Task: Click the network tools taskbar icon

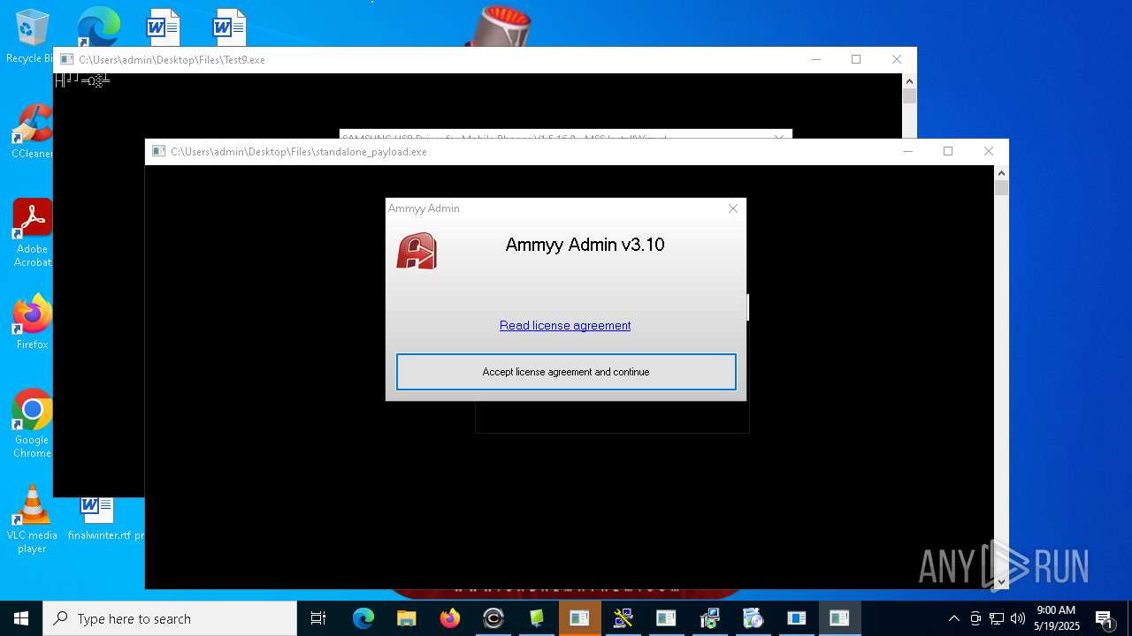Action: coord(623,618)
